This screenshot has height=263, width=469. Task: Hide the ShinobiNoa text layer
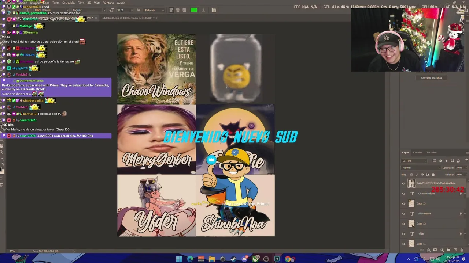[x=404, y=214]
